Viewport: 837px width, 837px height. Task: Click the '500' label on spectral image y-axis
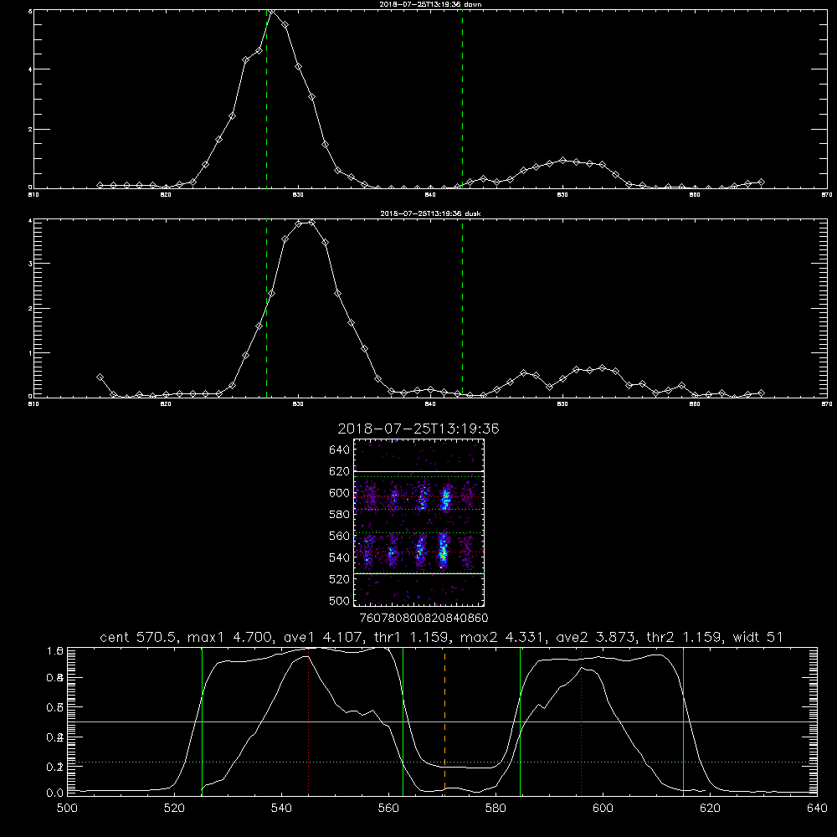(340, 601)
